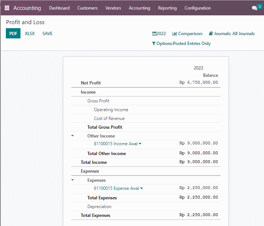Open the Journals: All Journals filter
Image resolution: width=264 pixels, height=226 pixels.
point(232,34)
